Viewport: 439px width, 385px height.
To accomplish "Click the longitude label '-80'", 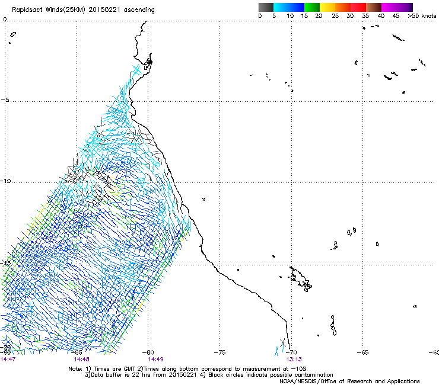I will pos(148,352).
